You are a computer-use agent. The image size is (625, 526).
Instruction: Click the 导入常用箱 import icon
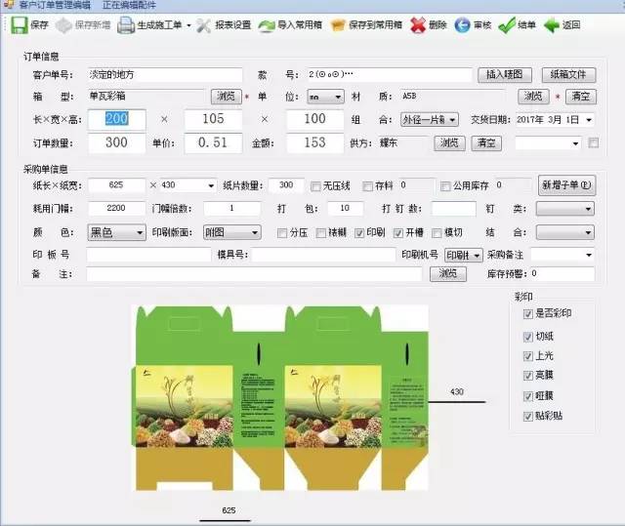tap(267, 25)
